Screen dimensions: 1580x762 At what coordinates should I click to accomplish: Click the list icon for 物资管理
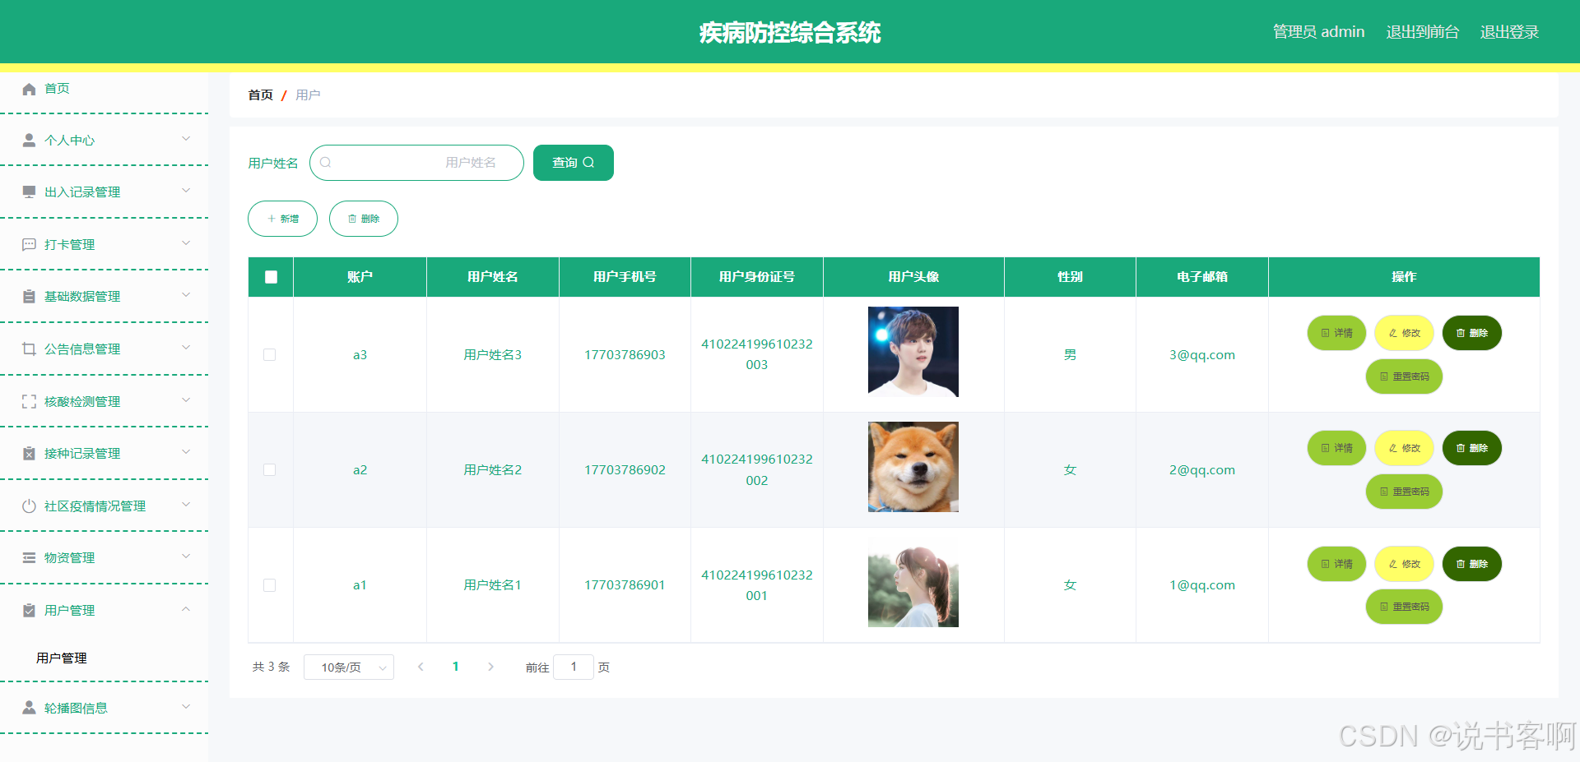(29, 557)
